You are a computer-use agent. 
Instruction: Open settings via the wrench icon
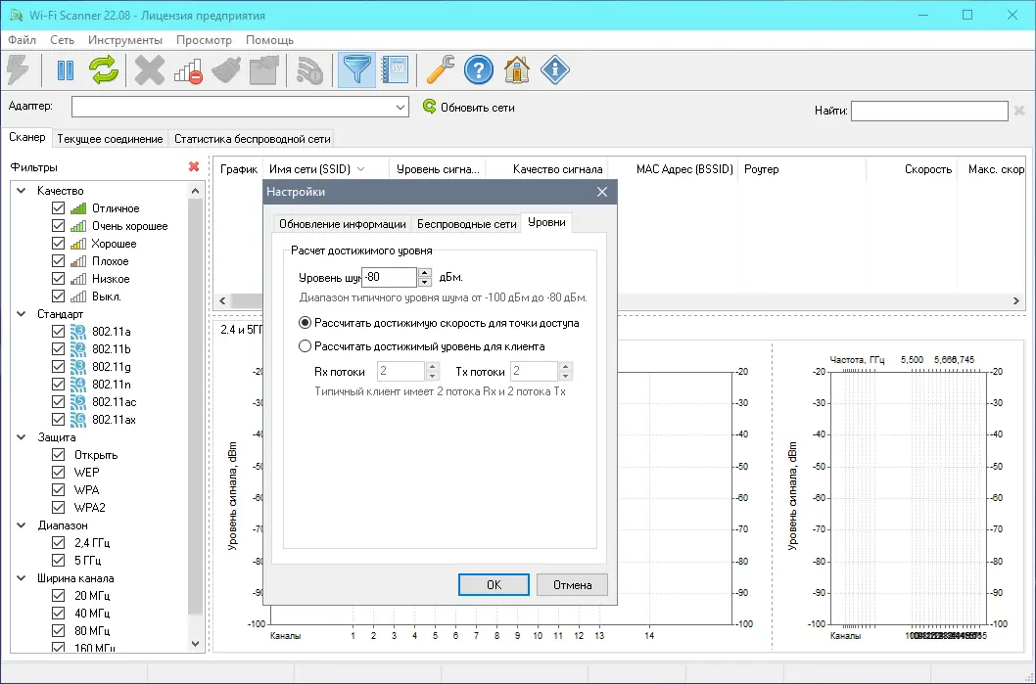(x=440, y=70)
